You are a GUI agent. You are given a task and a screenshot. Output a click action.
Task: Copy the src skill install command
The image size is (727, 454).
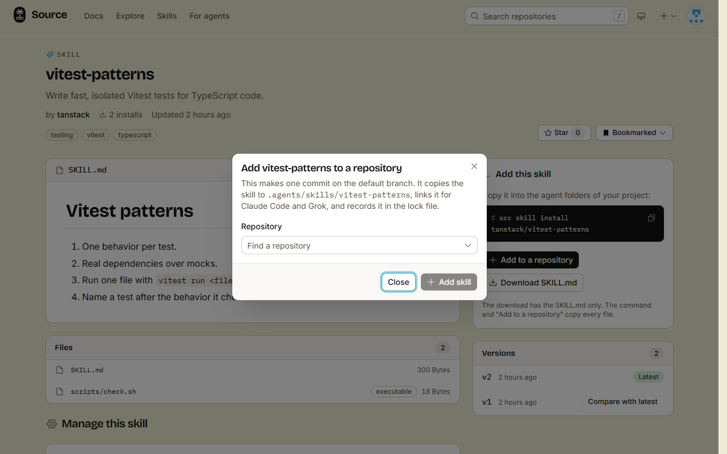coord(651,218)
